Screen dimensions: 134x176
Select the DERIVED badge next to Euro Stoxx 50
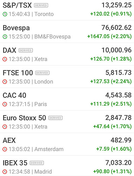tap(55, 118)
